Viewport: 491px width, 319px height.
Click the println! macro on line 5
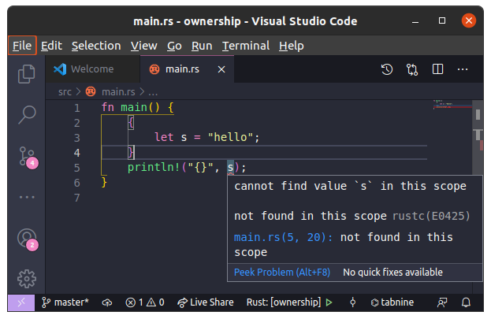pyautogui.click(x=154, y=168)
